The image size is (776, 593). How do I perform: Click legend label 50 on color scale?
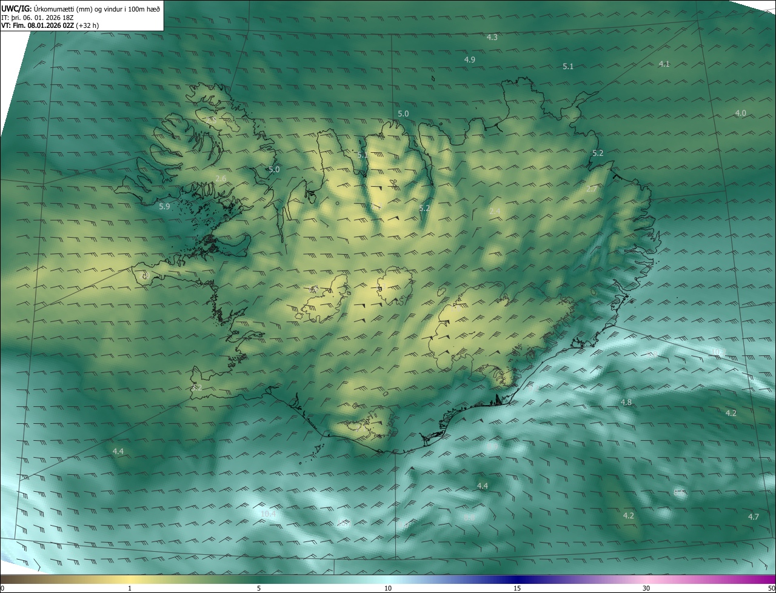coord(771,588)
